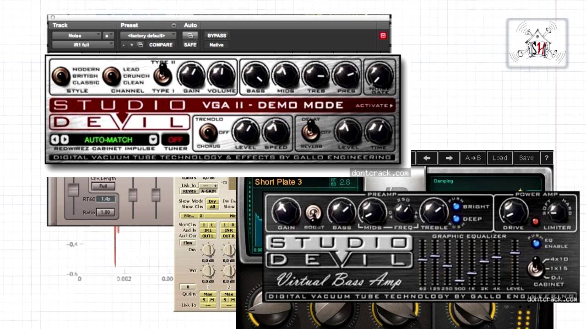The image size is (586, 329).
Task: Click the previous cabinet impulse arrow
Action: [x=56, y=140]
